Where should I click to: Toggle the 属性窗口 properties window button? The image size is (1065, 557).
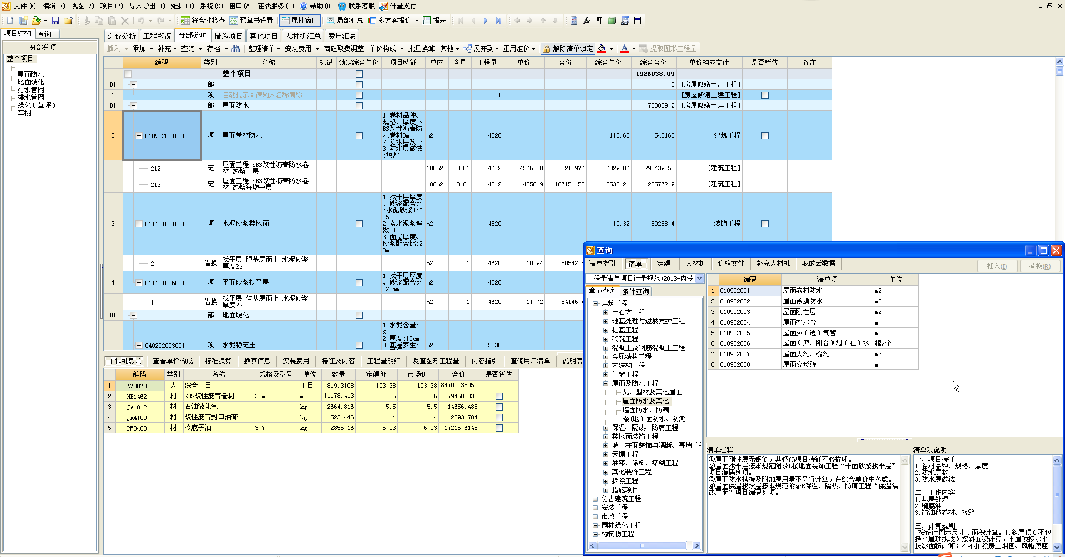[x=300, y=21]
